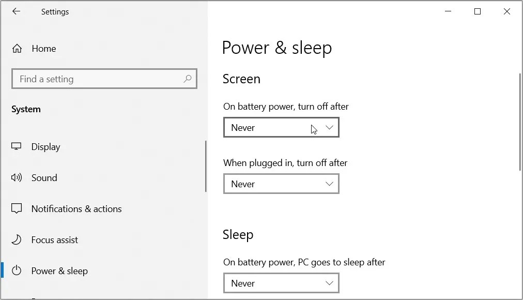Click the Power & sleep power icon
Screen dimensions: 523x300
pos(17,271)
